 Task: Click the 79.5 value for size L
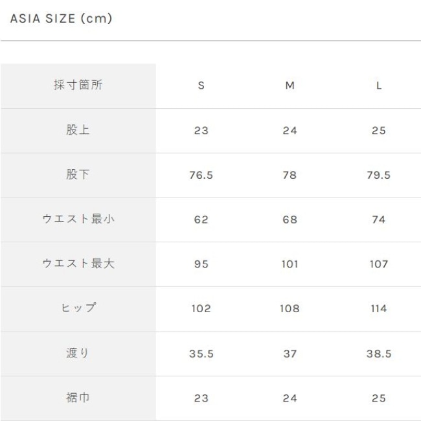click(379, 176)
